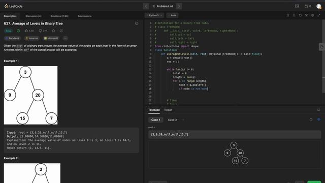Switch to the Result tab
Viewport: 325px width, 183px height.
[168, 110]
